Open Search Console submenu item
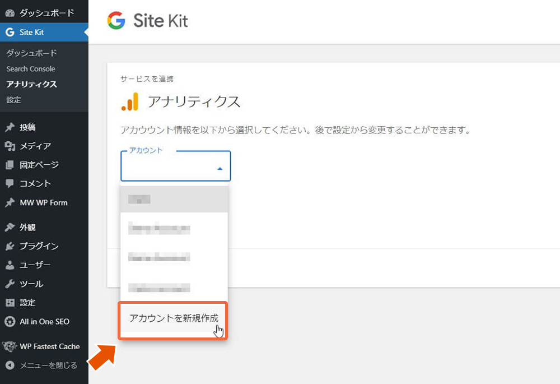Viewport: 560px width, 384px height. 31,69
